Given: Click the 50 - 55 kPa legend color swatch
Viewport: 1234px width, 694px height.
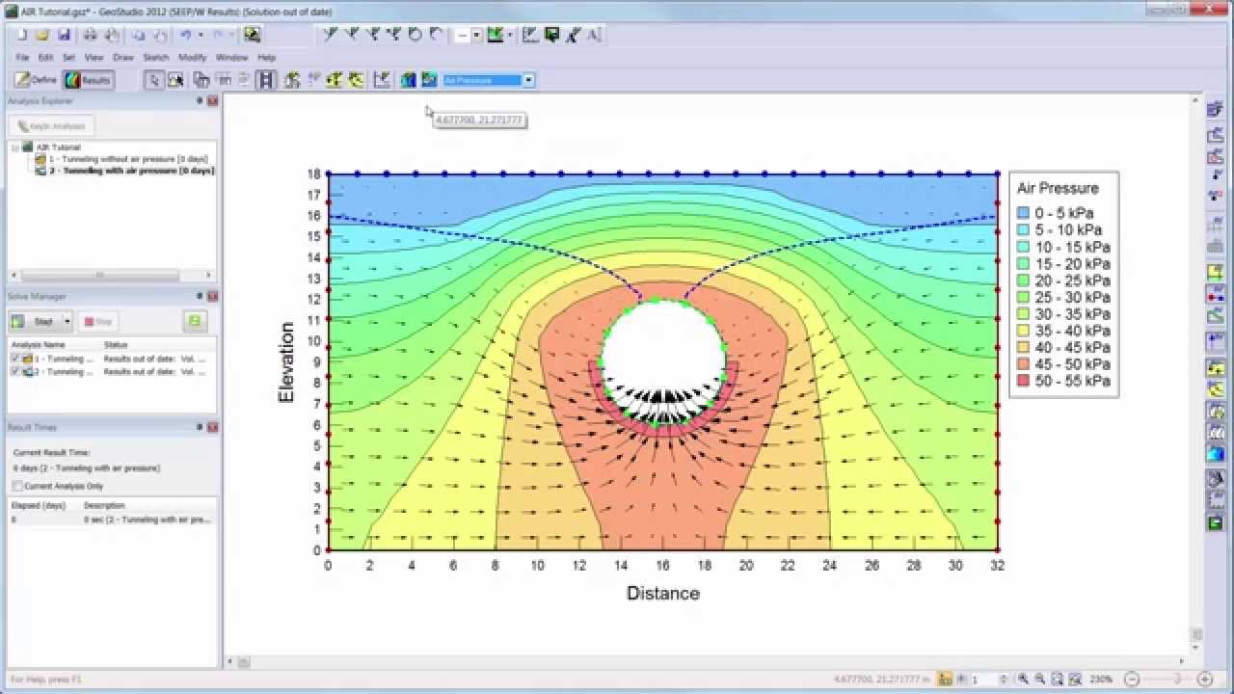Looking at the screenshot, I should pyautogui.click(x=1023, y=382).
